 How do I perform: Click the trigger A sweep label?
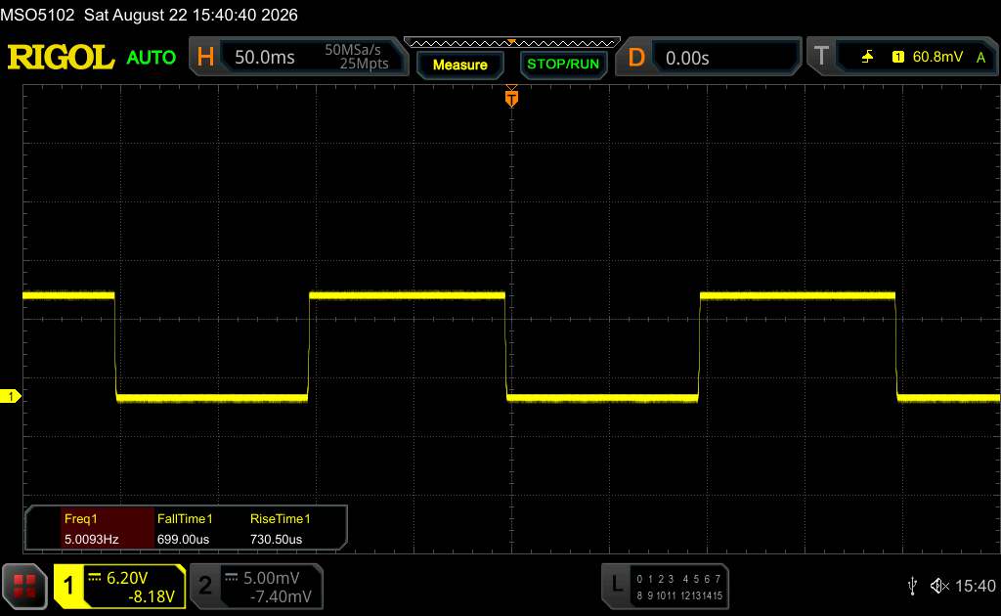(981, 58)
